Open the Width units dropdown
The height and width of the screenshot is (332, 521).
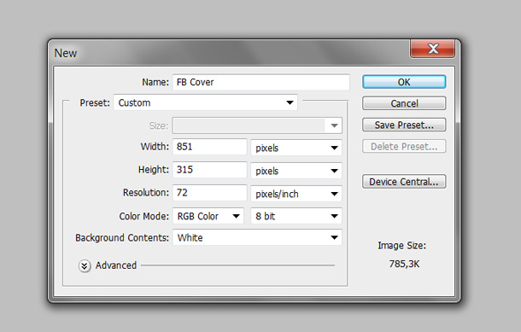tap(296, 148)
